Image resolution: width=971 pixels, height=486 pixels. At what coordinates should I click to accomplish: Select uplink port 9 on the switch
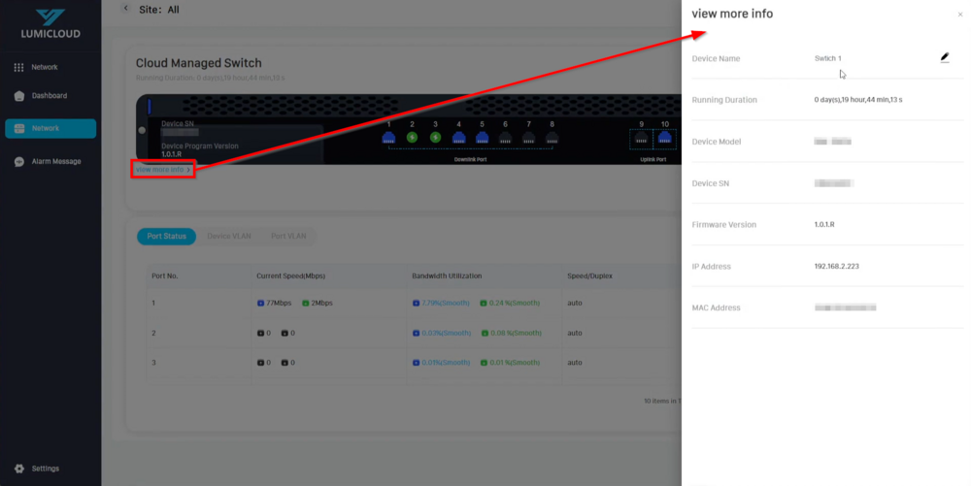[x=641, y=138]
